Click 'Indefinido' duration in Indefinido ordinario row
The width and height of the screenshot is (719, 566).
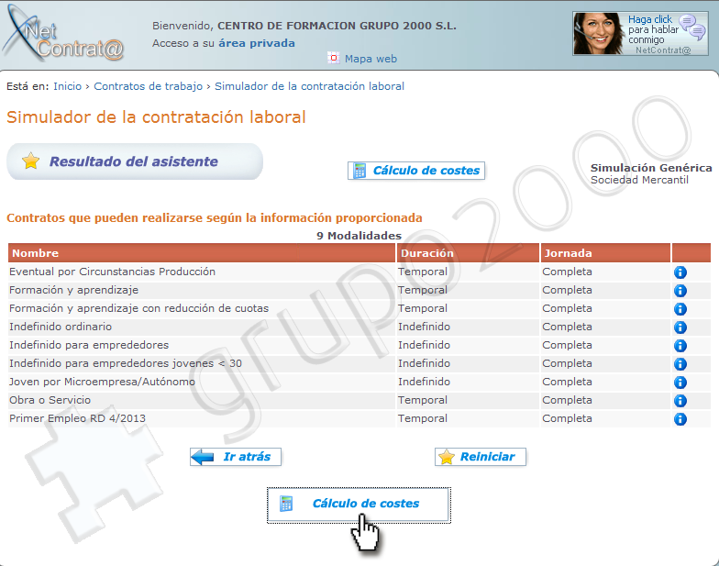[424, 327]
